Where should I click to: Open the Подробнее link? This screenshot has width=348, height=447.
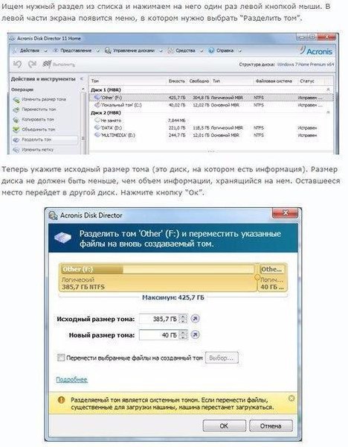(71, 379)
